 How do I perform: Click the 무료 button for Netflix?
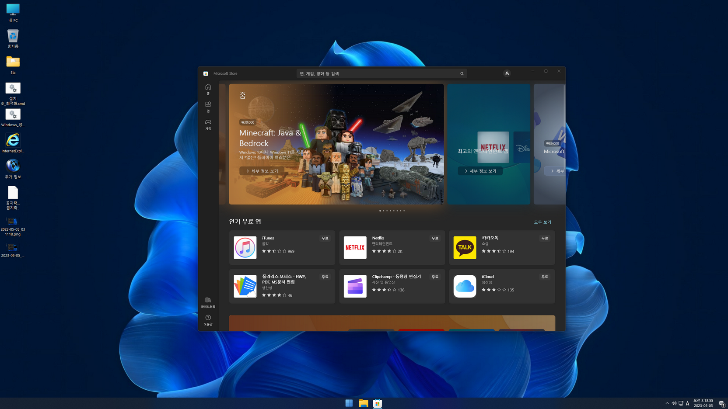click(x=435, y=238)
